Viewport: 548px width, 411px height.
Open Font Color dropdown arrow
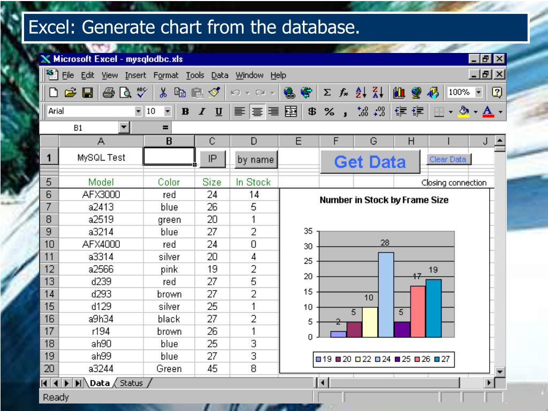coord(500,112)
